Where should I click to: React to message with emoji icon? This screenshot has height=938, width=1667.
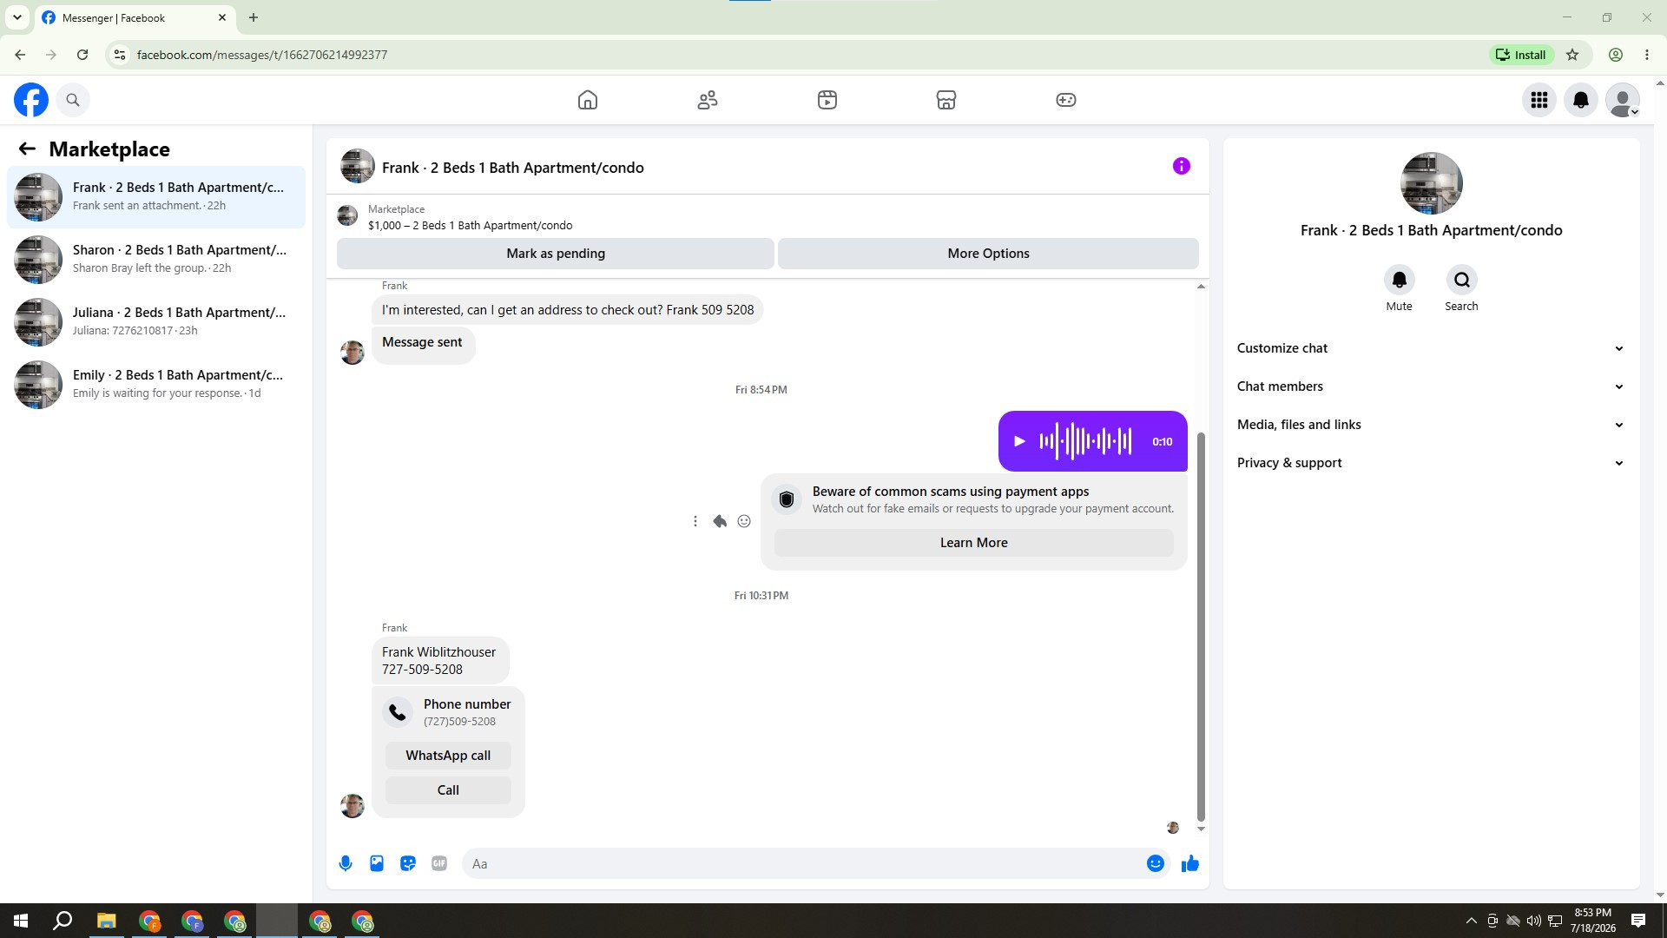pos(744,521)
